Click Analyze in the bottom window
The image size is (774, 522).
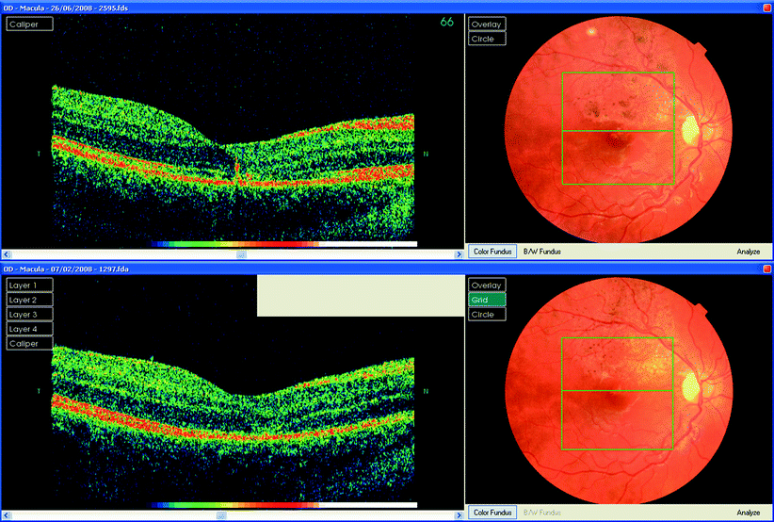[748, 513]
